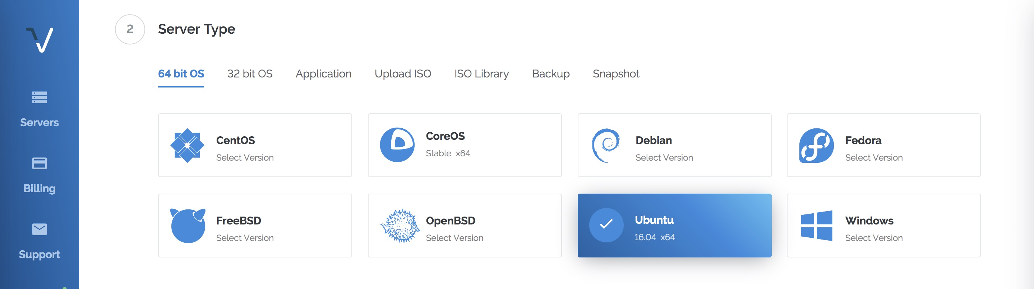Click the Vultr logo in sidebar
Image resolution: width=1034 pixels, height=289 pixels.
click(39, 40)
